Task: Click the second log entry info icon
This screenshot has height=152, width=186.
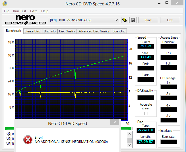Action: coord(8,138)
